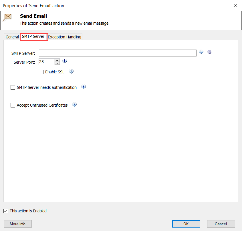242x231 pixels.
Task: Click info icon beside Enable SSL
Action: coord(71,71)
